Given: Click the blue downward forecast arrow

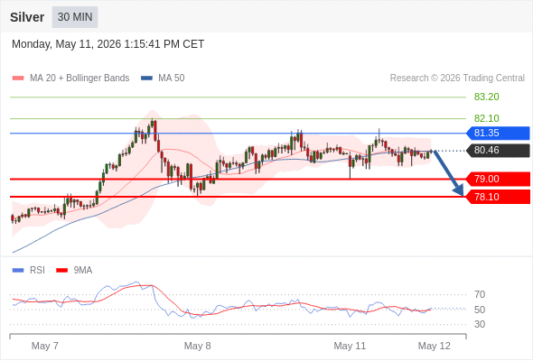Looking at the screenshot, I should [448, 173].
